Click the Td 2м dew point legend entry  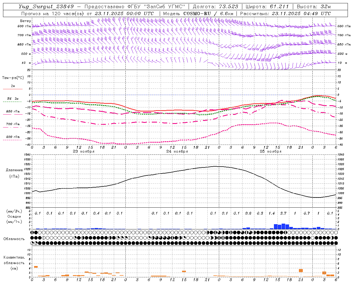[x=13, y=99]
